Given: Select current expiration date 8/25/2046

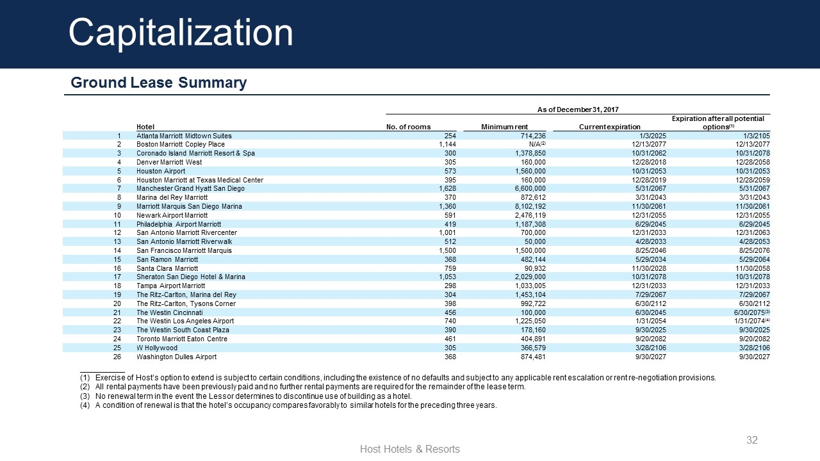Looking at the screenshot, I should point(652,251).
